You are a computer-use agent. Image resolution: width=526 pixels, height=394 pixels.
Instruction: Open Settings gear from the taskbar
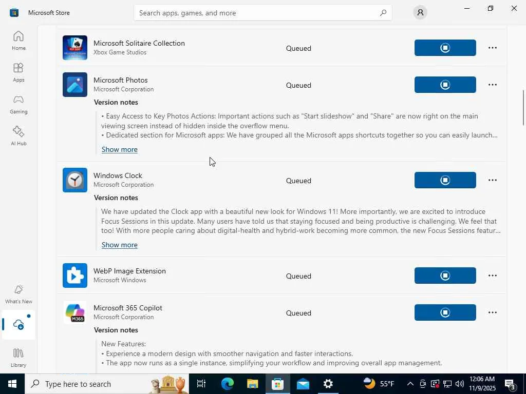click(x=328, y=384)
